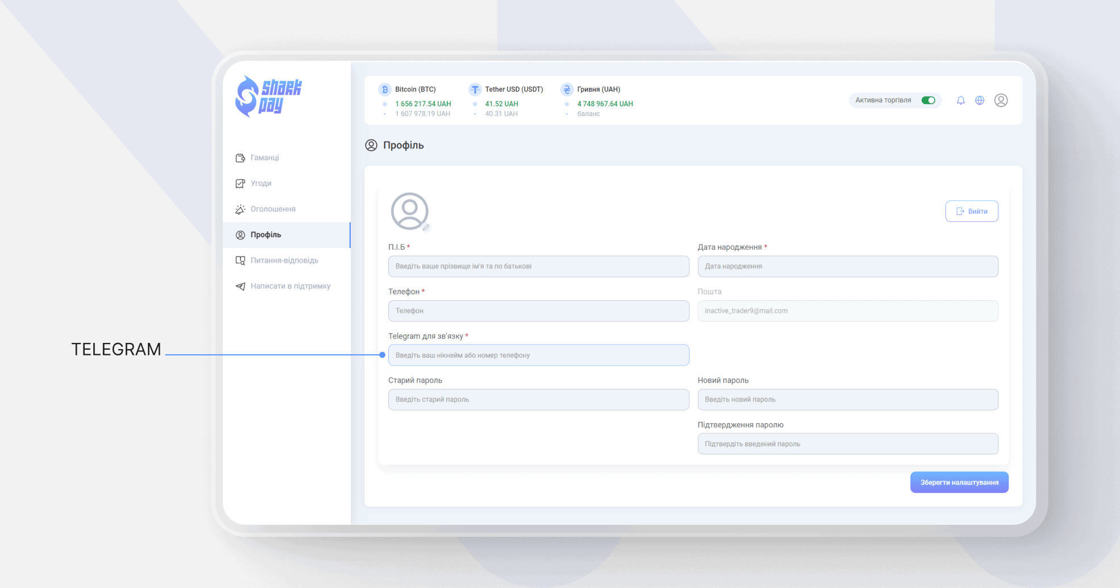Toggle the Активна торгівля switch
The height and width of the screenshot is (588, 1120).
coord(928,100)
